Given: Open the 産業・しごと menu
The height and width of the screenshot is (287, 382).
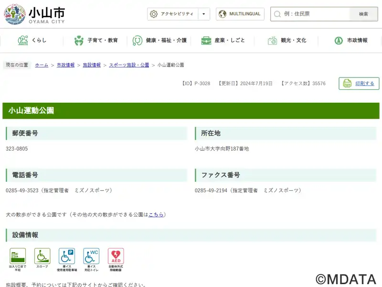Looking at the screenshot, I should point(223,41).
